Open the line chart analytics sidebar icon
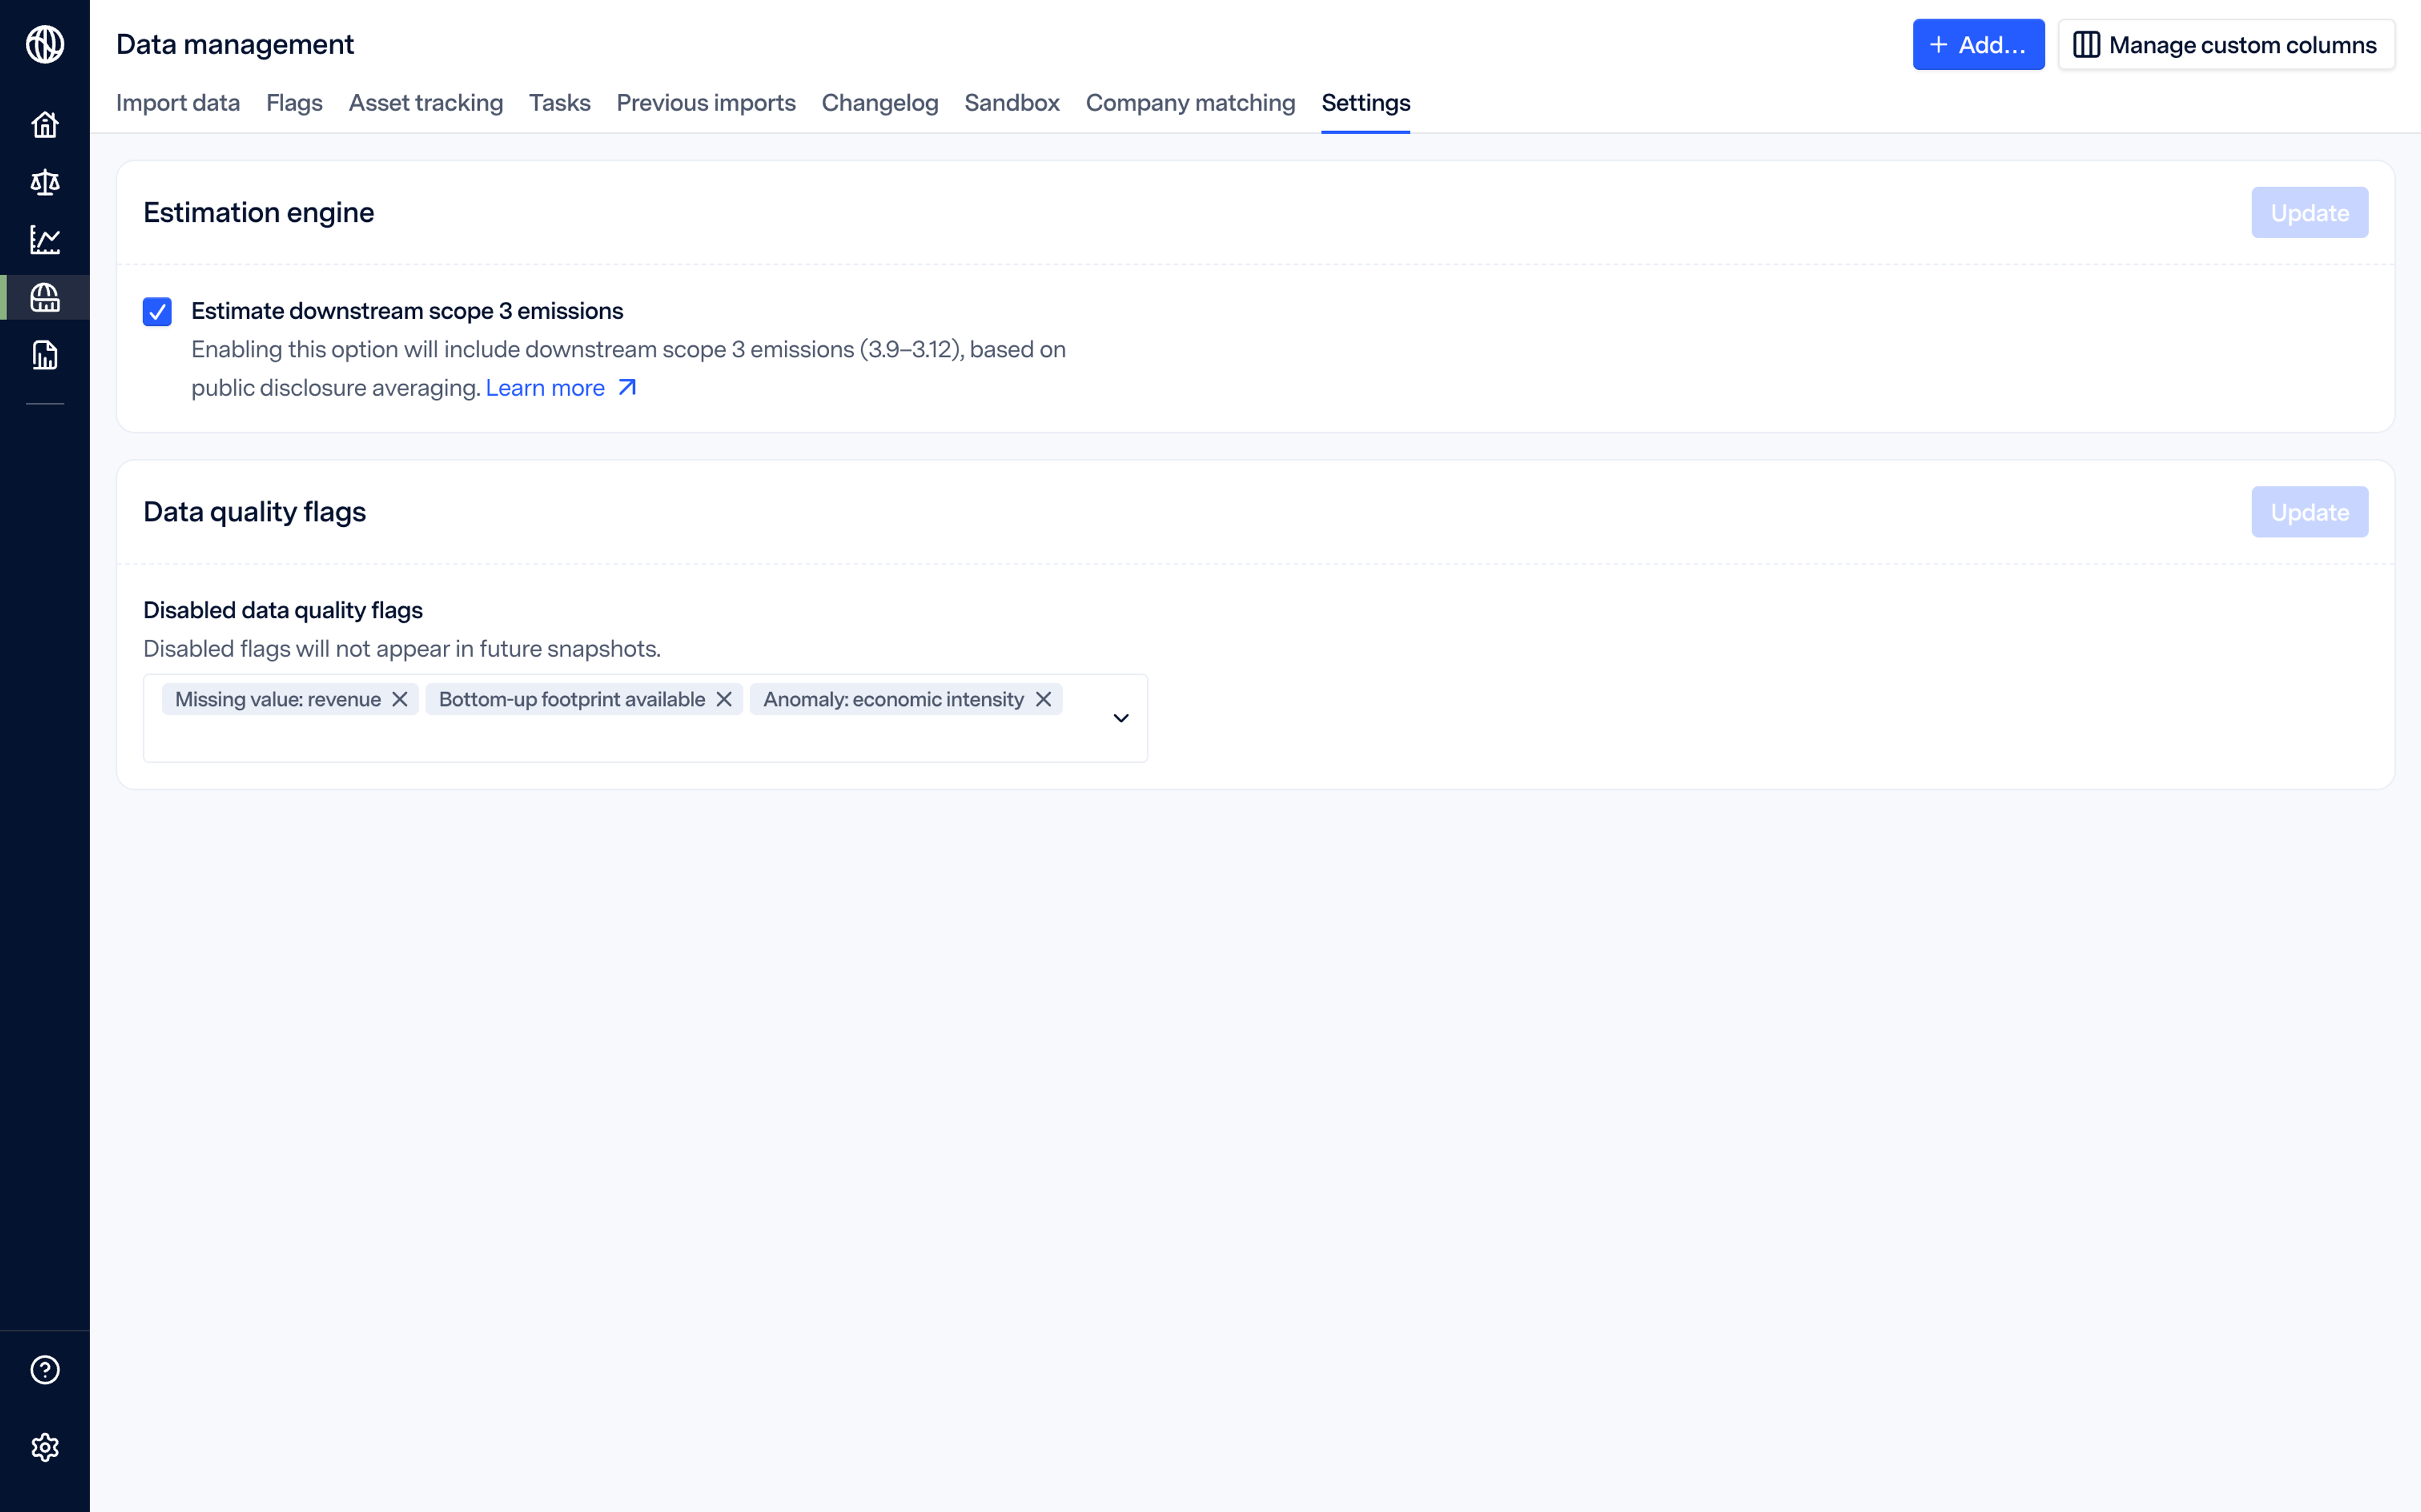Image resolution: width=2421 pixels, height=1512 pixels. pos(45,240)
